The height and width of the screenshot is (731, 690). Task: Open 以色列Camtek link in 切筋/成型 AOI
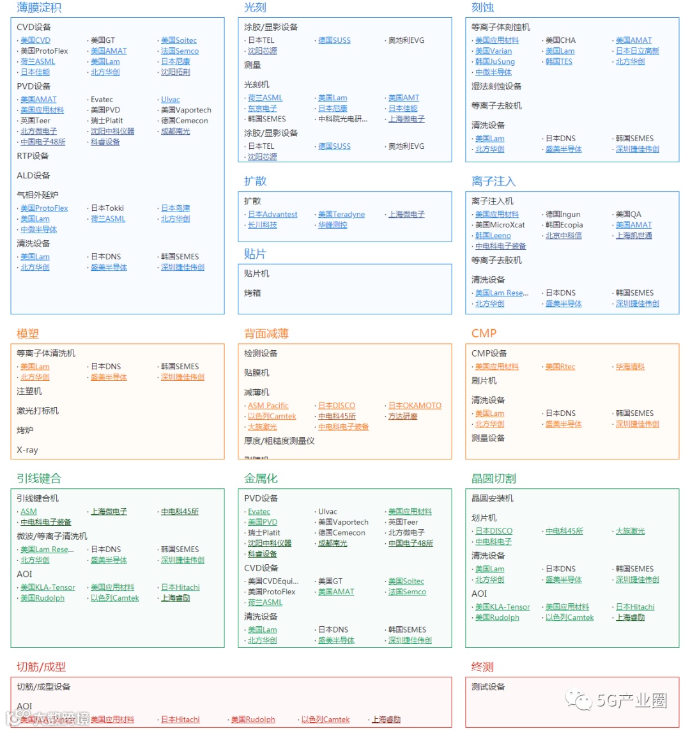(x=325, y=720)
